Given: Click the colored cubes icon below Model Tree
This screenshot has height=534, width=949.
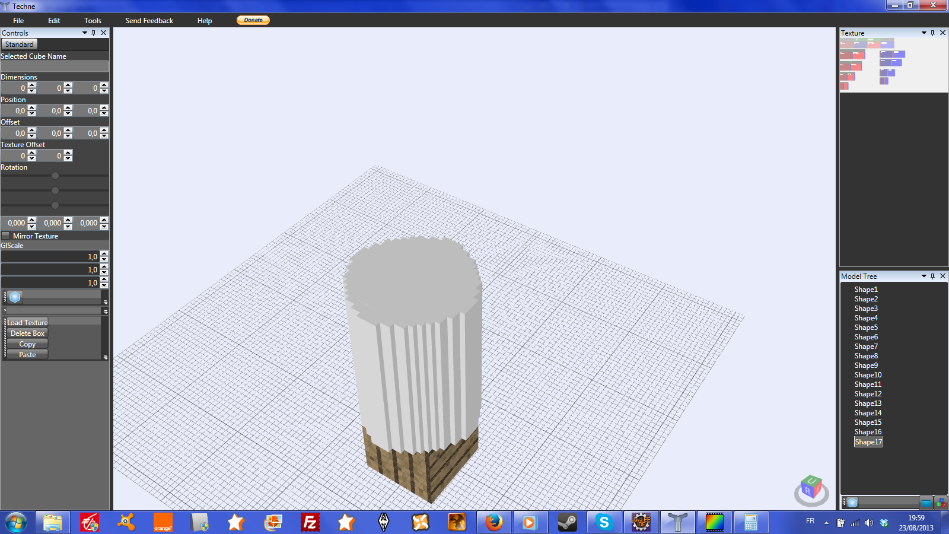Looking at the screenshot, I should 941,503.
